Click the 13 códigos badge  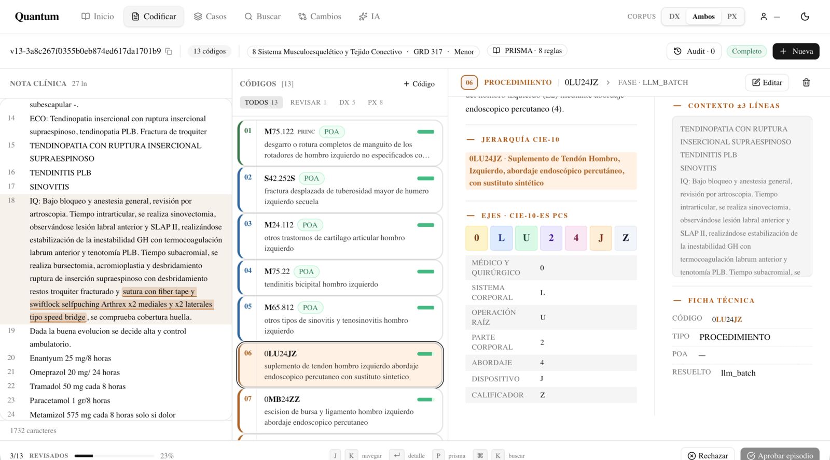[210, 51]
